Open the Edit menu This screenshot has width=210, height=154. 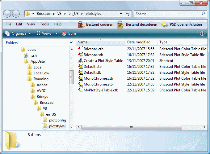tap(19, 24)
